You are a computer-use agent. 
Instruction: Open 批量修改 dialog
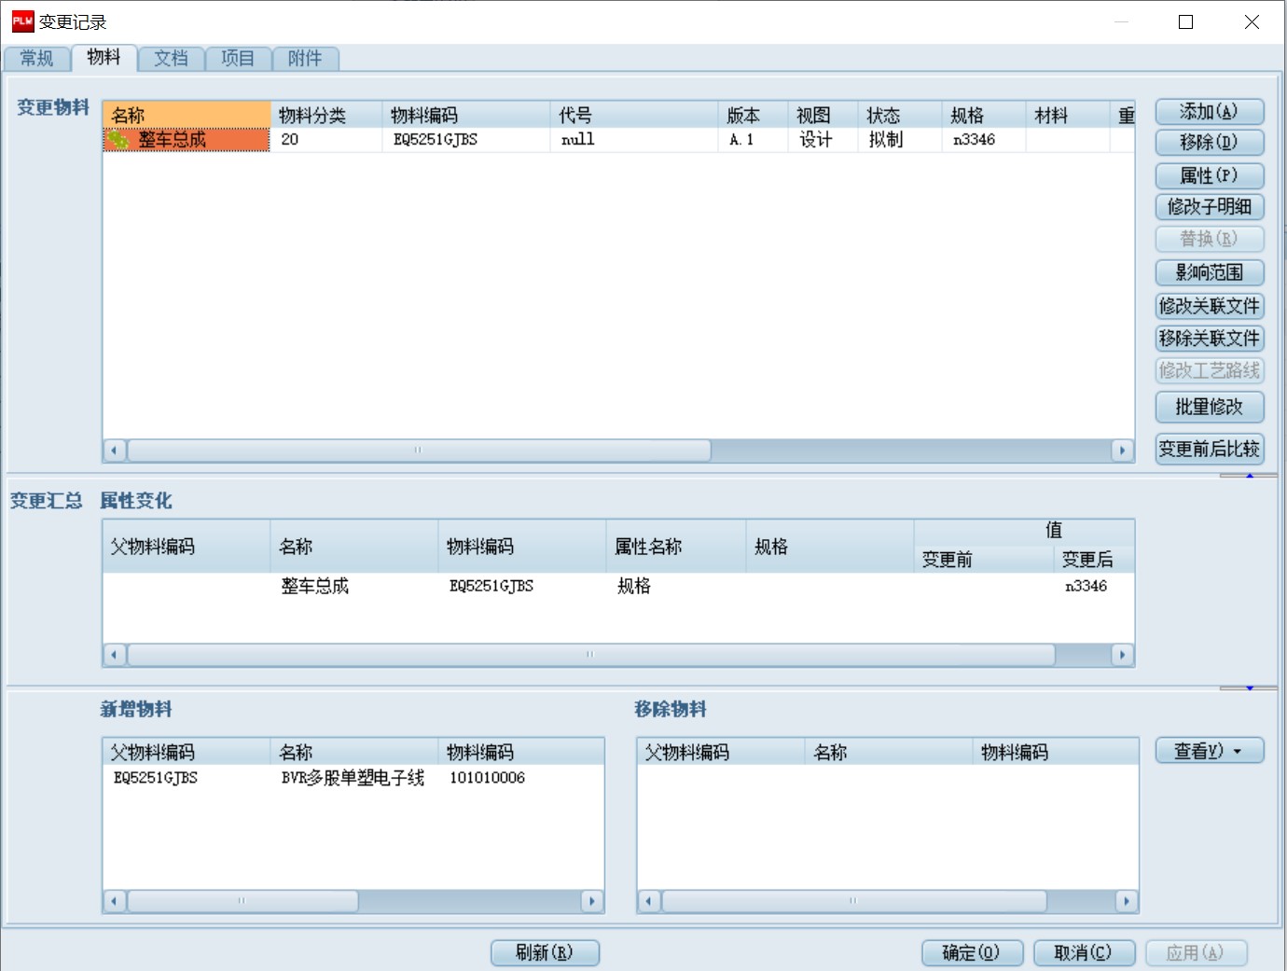pos(1209,407)
